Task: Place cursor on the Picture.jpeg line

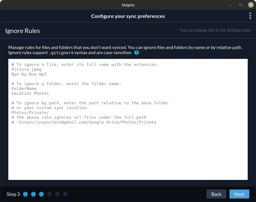Action: pyautogui.click(x=26, y=69)
